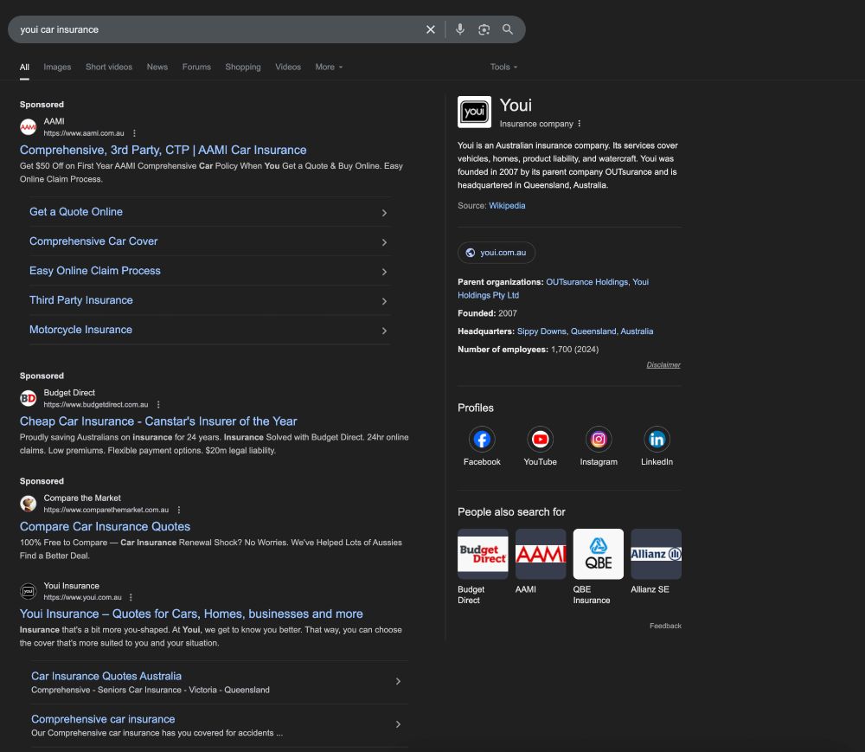
Task: Open Get a Quote Online sitelink text
Action: [76, 212]
